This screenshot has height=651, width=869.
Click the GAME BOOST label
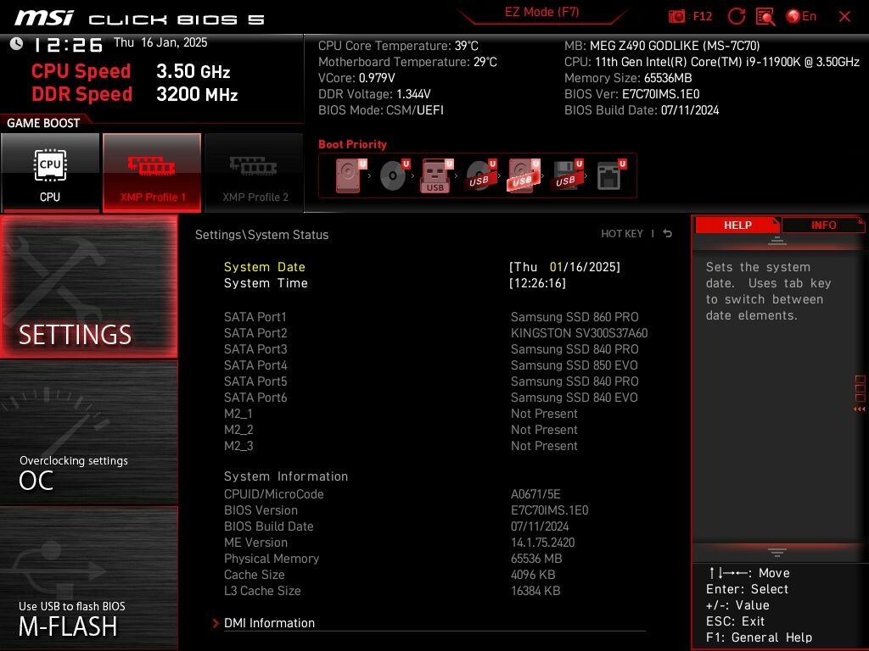click(43, 123)
